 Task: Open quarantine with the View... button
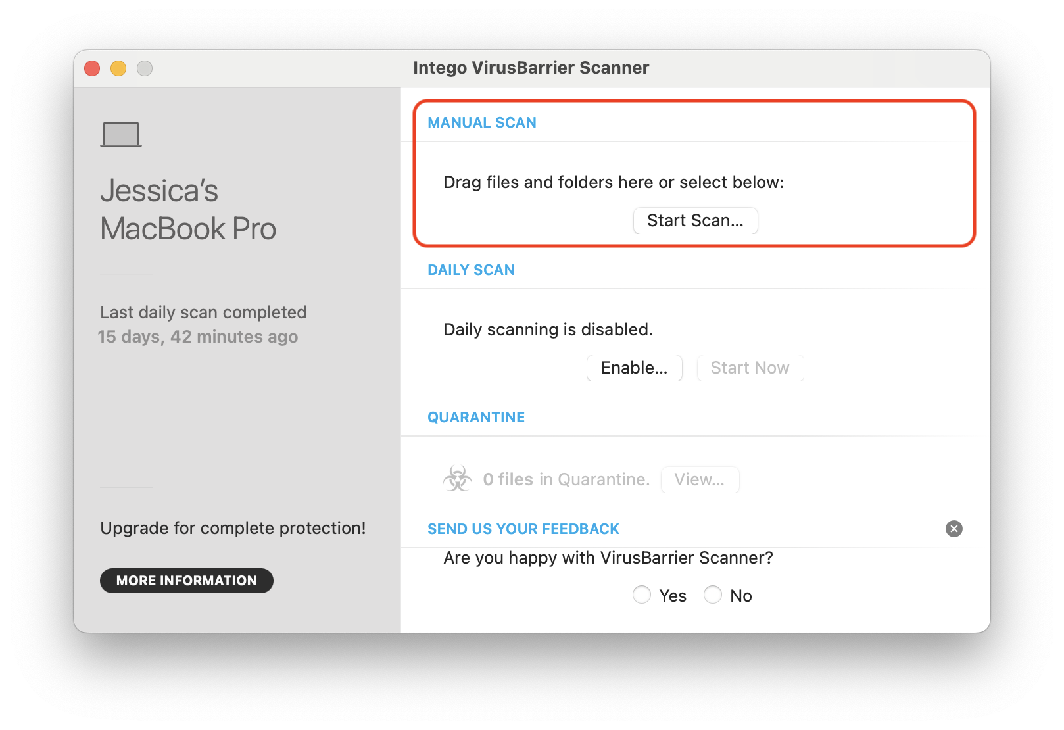pos(700,480)
